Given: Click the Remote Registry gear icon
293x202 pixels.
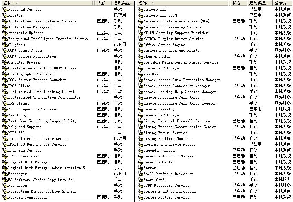Looking at the screenshot, I should [140, 109].
